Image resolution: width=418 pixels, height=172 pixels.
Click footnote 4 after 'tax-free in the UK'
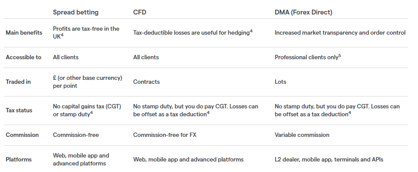[62, 35]
